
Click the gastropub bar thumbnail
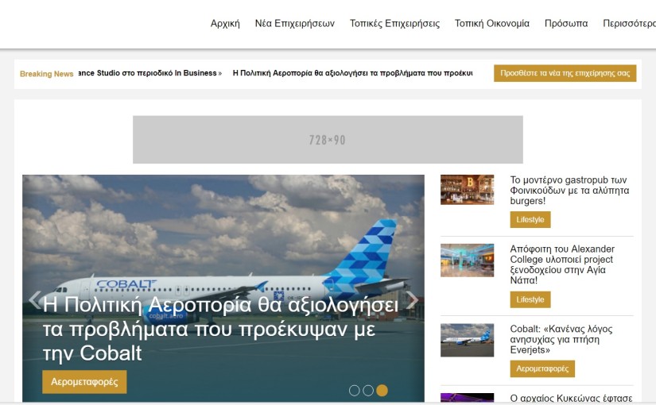click(x=467, y=190)
